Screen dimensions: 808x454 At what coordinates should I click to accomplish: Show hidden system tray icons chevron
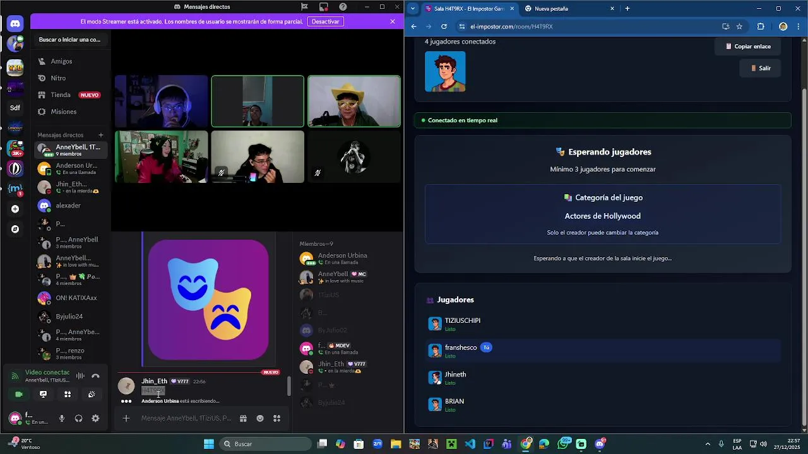[x=707, y=444]
